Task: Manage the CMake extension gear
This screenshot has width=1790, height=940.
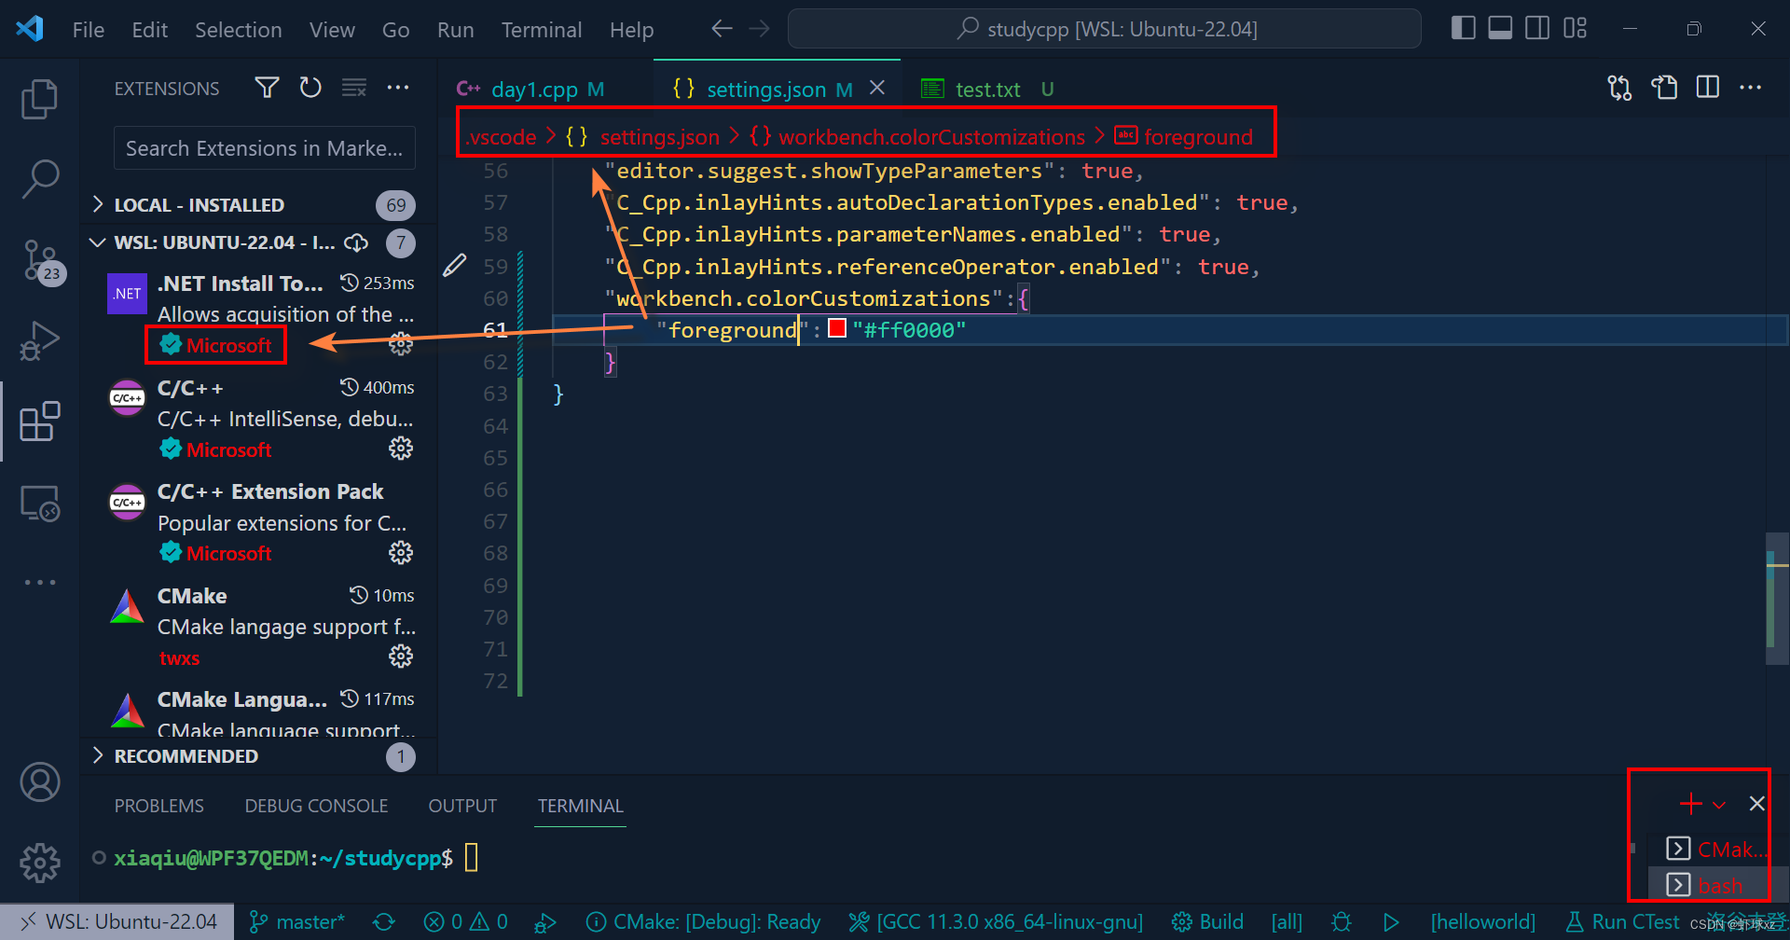Action: coord(401,657)
